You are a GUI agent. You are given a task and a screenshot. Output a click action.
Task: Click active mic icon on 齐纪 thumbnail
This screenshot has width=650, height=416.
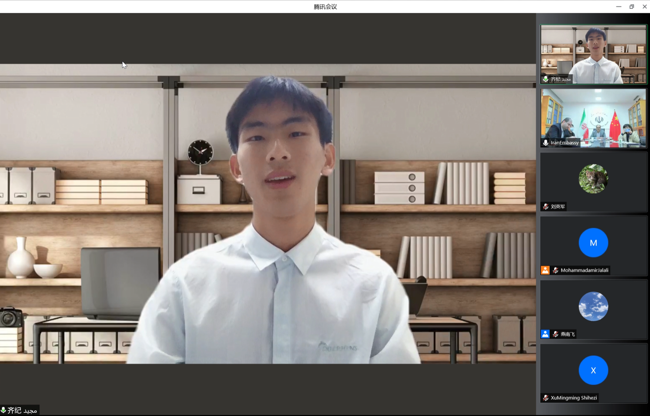pyautogui.click(x=546, y=79)
